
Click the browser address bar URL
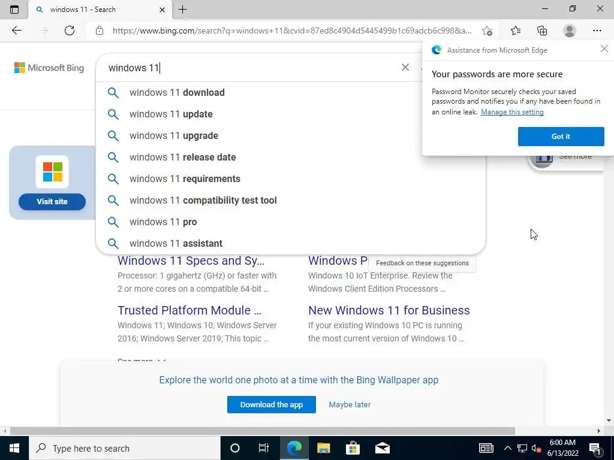tap(292, 31)
